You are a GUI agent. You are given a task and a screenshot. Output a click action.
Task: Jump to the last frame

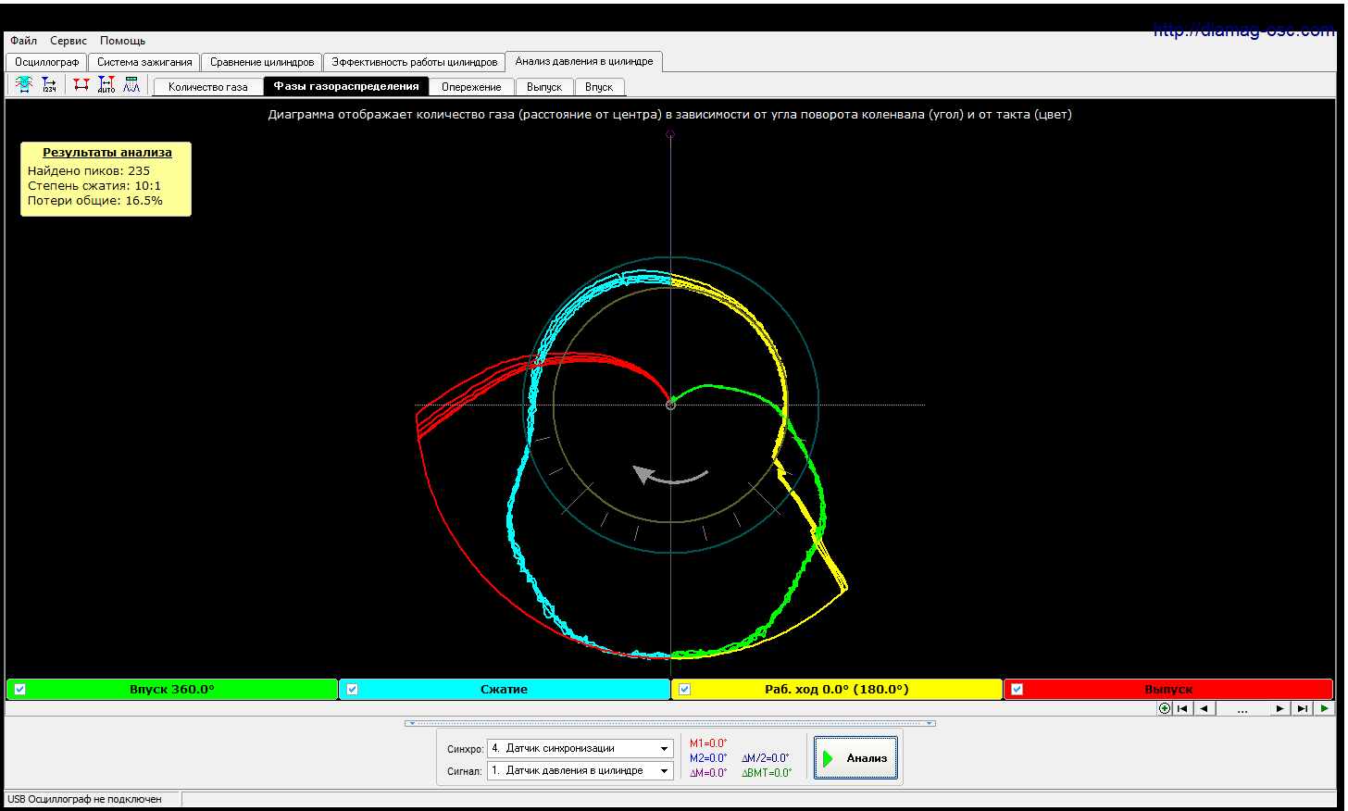1302,708
